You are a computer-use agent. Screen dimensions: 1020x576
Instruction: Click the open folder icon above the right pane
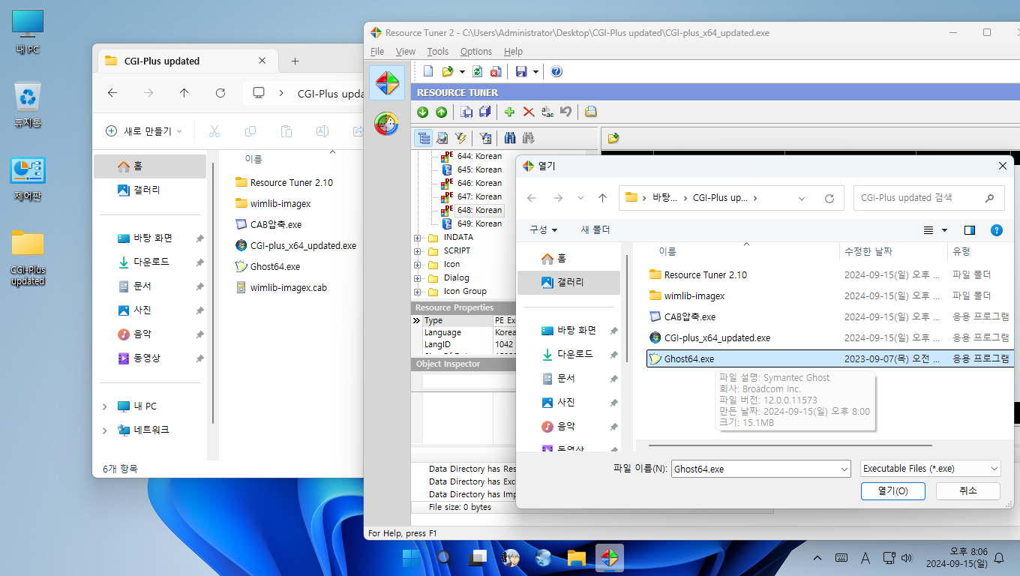613,138
